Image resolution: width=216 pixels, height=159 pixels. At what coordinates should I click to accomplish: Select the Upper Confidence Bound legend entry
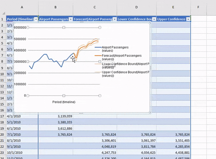pos(122,74)
